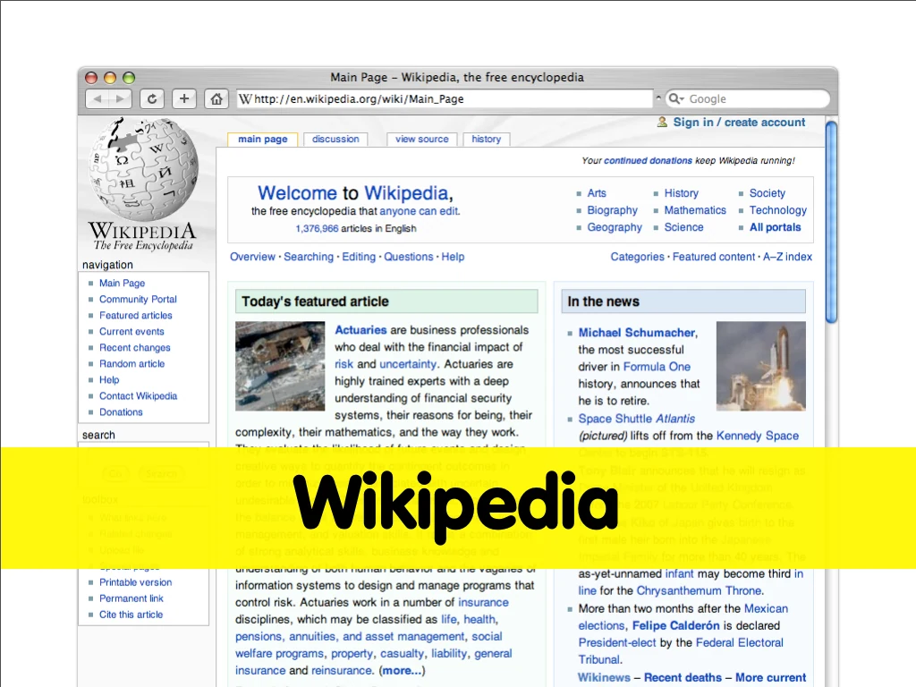
Task: Open the Recent deaths link
Action: 683,677
